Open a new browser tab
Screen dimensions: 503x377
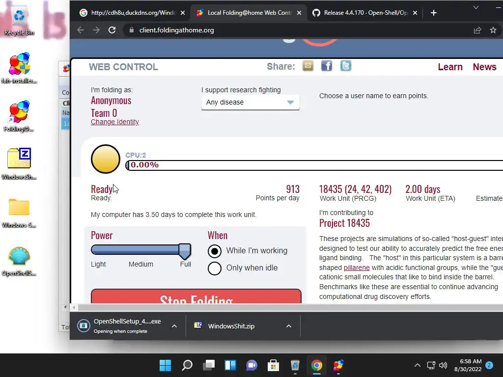pyautogui.click(x=434, y=13)
